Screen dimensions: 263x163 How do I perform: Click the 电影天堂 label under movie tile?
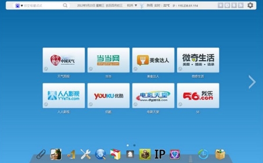coord(153,112)
